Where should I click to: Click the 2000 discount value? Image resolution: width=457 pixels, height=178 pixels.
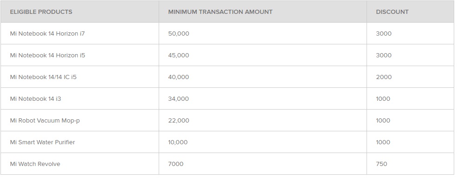click(384, 77)
